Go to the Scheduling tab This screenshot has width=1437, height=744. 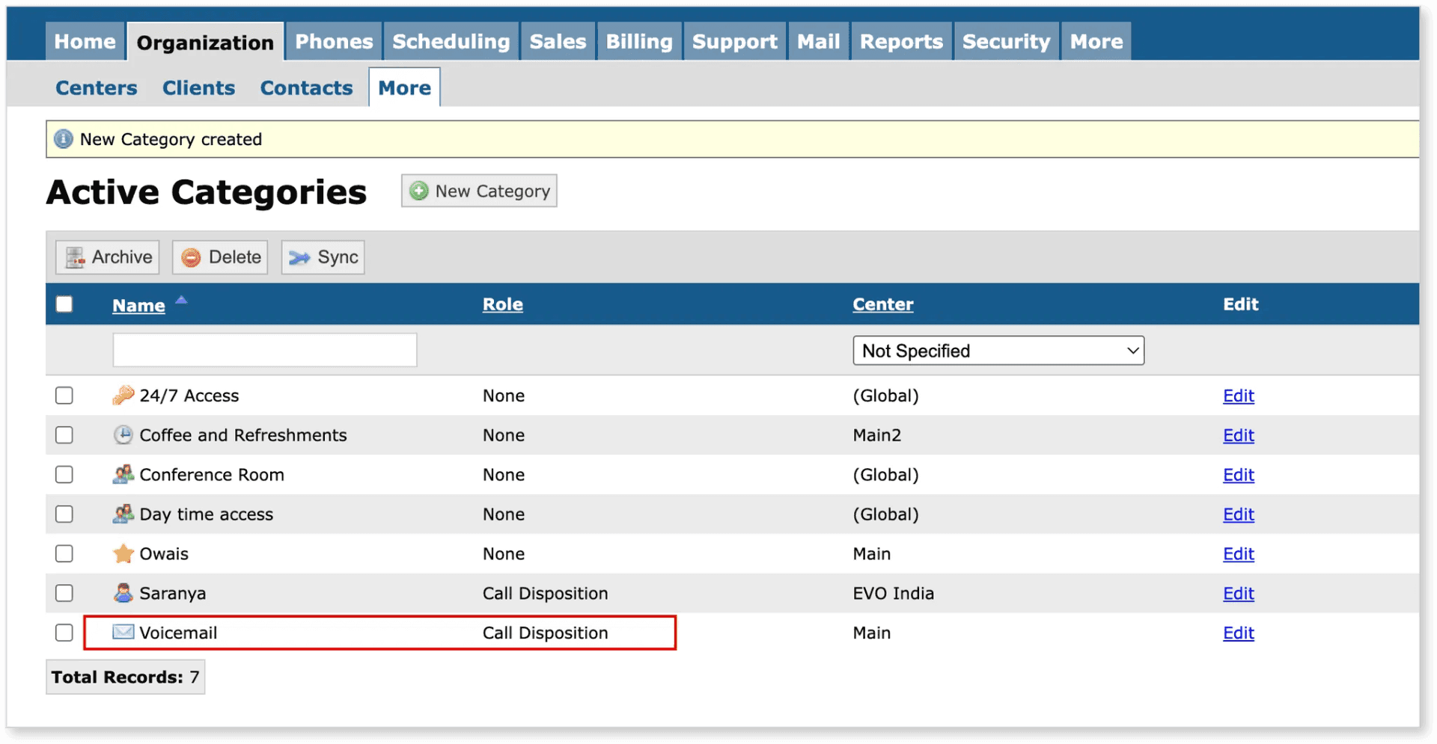(451, 41)
